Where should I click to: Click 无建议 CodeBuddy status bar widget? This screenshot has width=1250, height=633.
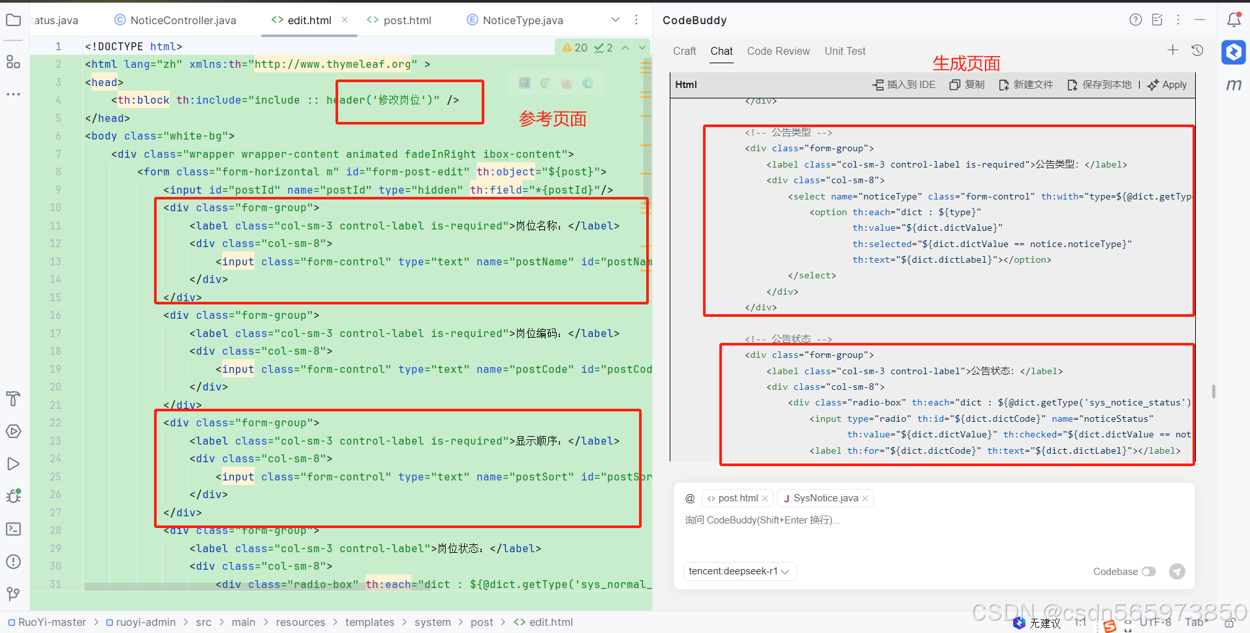1037,623
